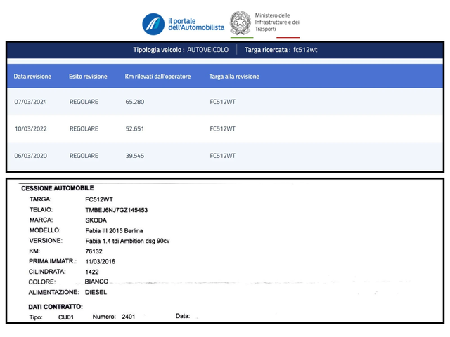Click the 65.280 km reading
Screen dimensions: 450x337
(x=135, y=102)
